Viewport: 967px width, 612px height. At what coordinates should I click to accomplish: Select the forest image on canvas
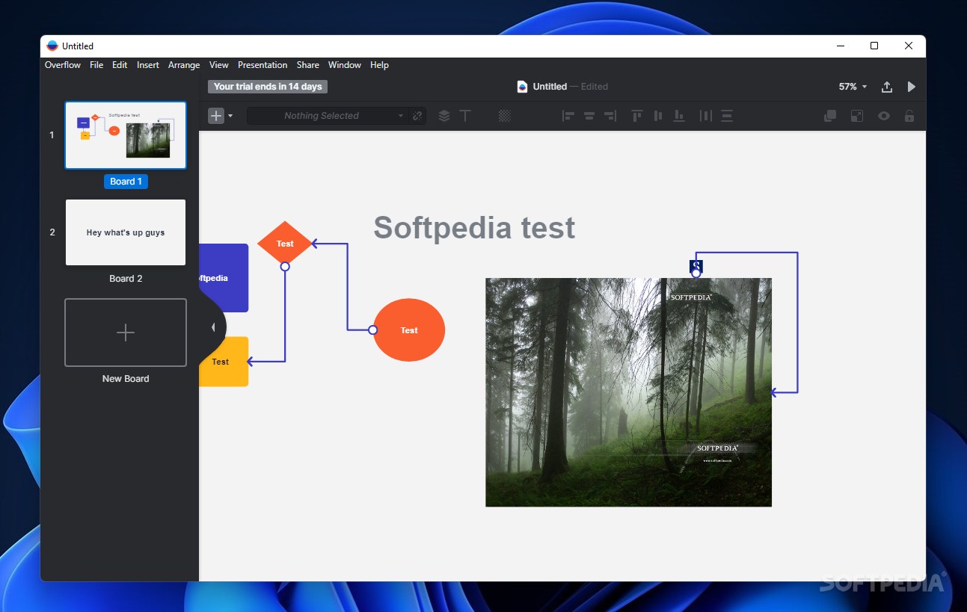coord(628,392)
